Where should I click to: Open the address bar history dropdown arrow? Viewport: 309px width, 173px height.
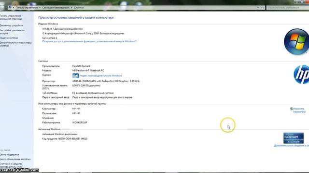coord(258,8)
